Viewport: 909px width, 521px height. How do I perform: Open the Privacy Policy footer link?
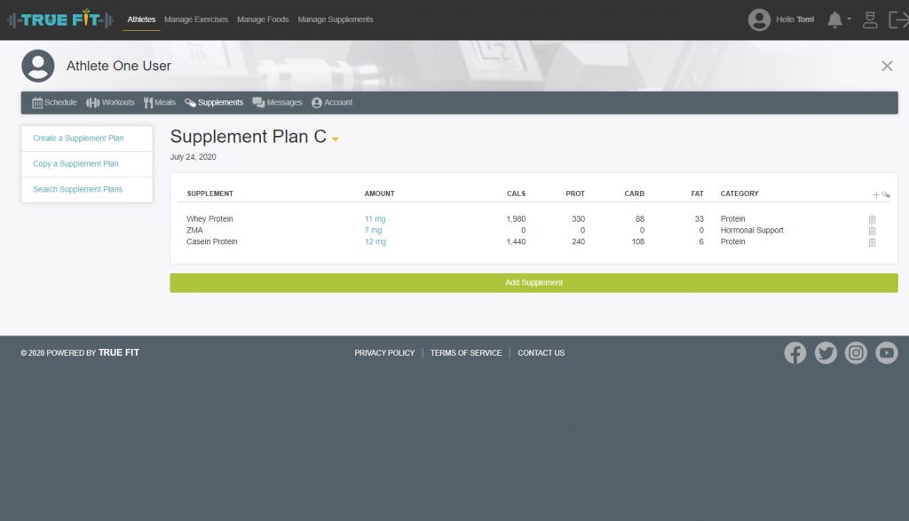point(384,353)
